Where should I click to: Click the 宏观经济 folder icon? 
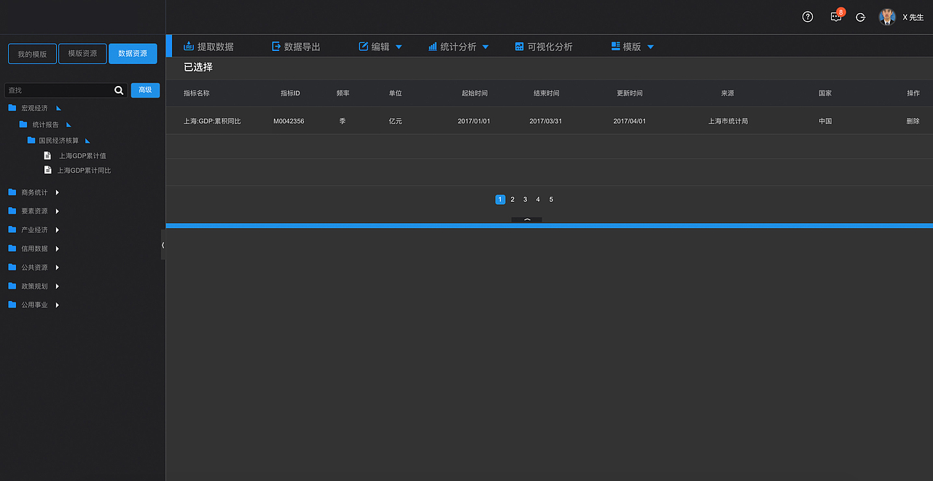pos(12,108)
